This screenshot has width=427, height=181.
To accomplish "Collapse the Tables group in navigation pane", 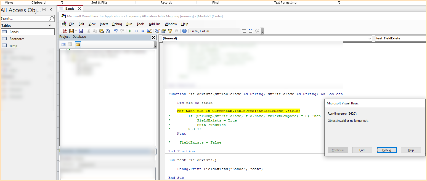I will (50, 25).
